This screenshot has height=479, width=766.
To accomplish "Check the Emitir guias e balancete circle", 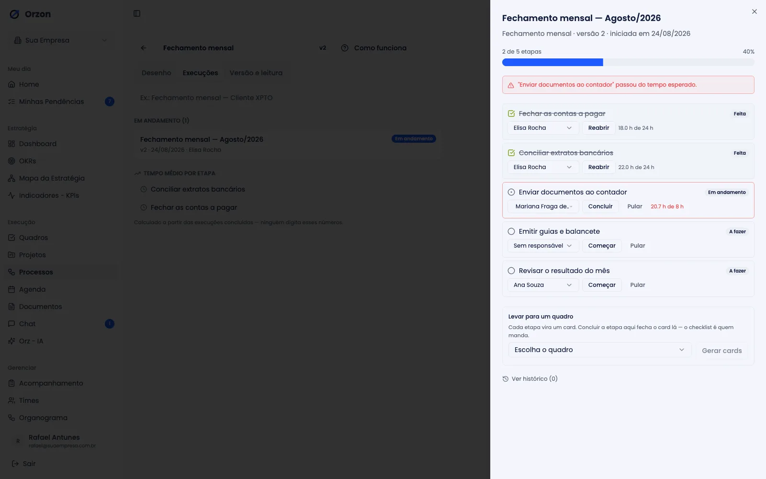I will [x=511, y=231].
